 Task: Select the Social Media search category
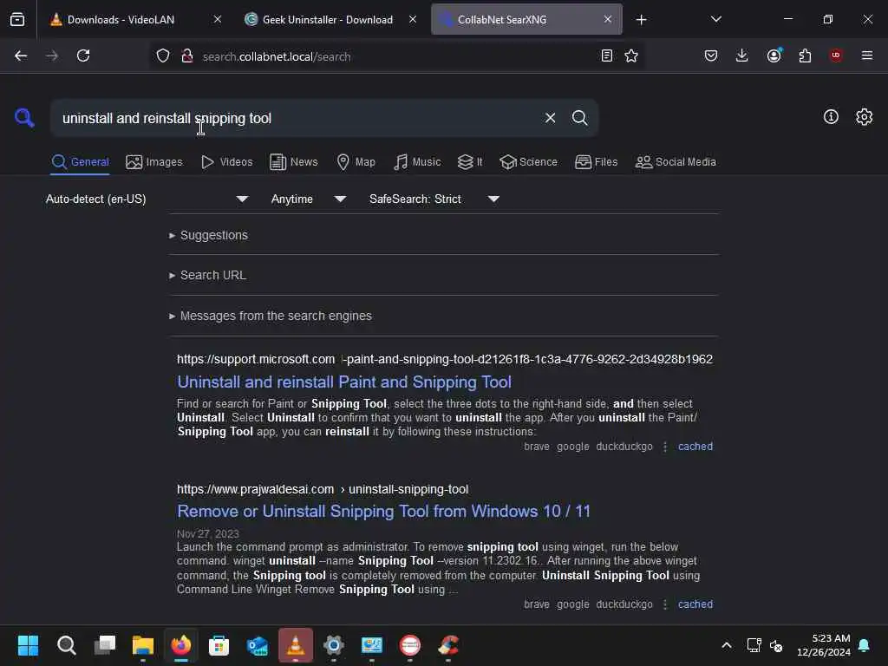click(x=676, y=162)
